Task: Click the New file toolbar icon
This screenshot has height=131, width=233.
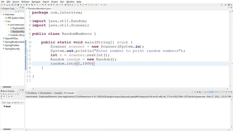Action: [1, 5]
